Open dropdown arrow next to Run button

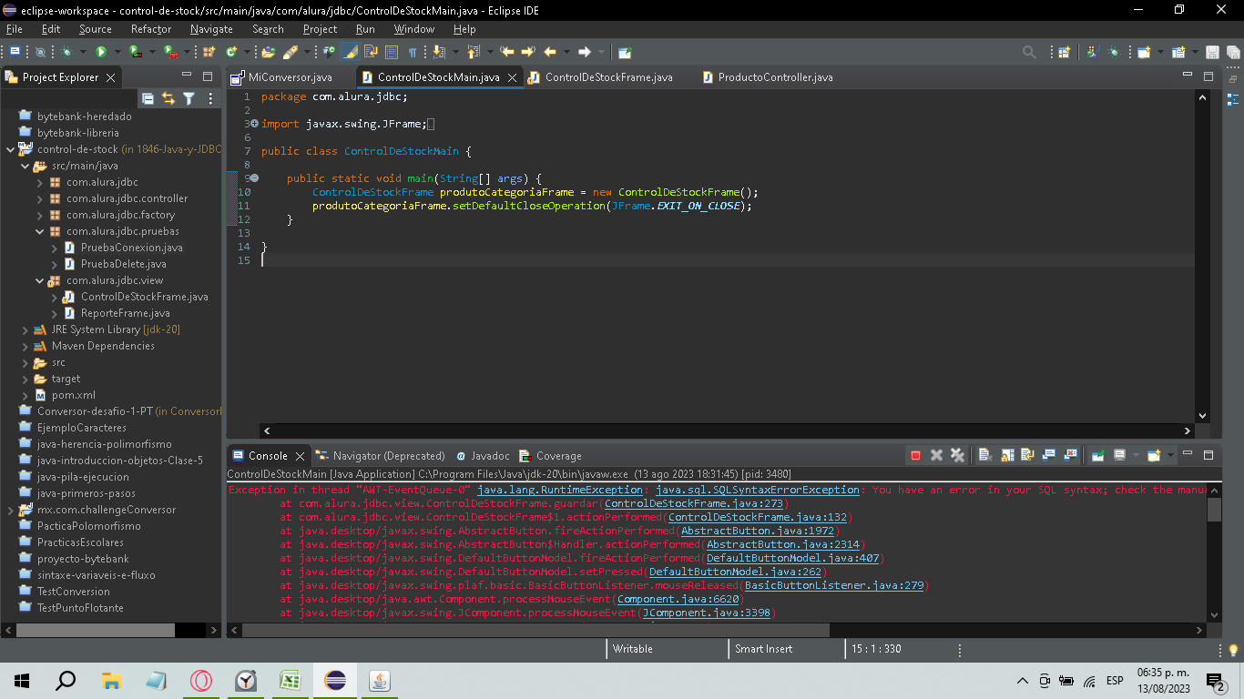[117, 52]
